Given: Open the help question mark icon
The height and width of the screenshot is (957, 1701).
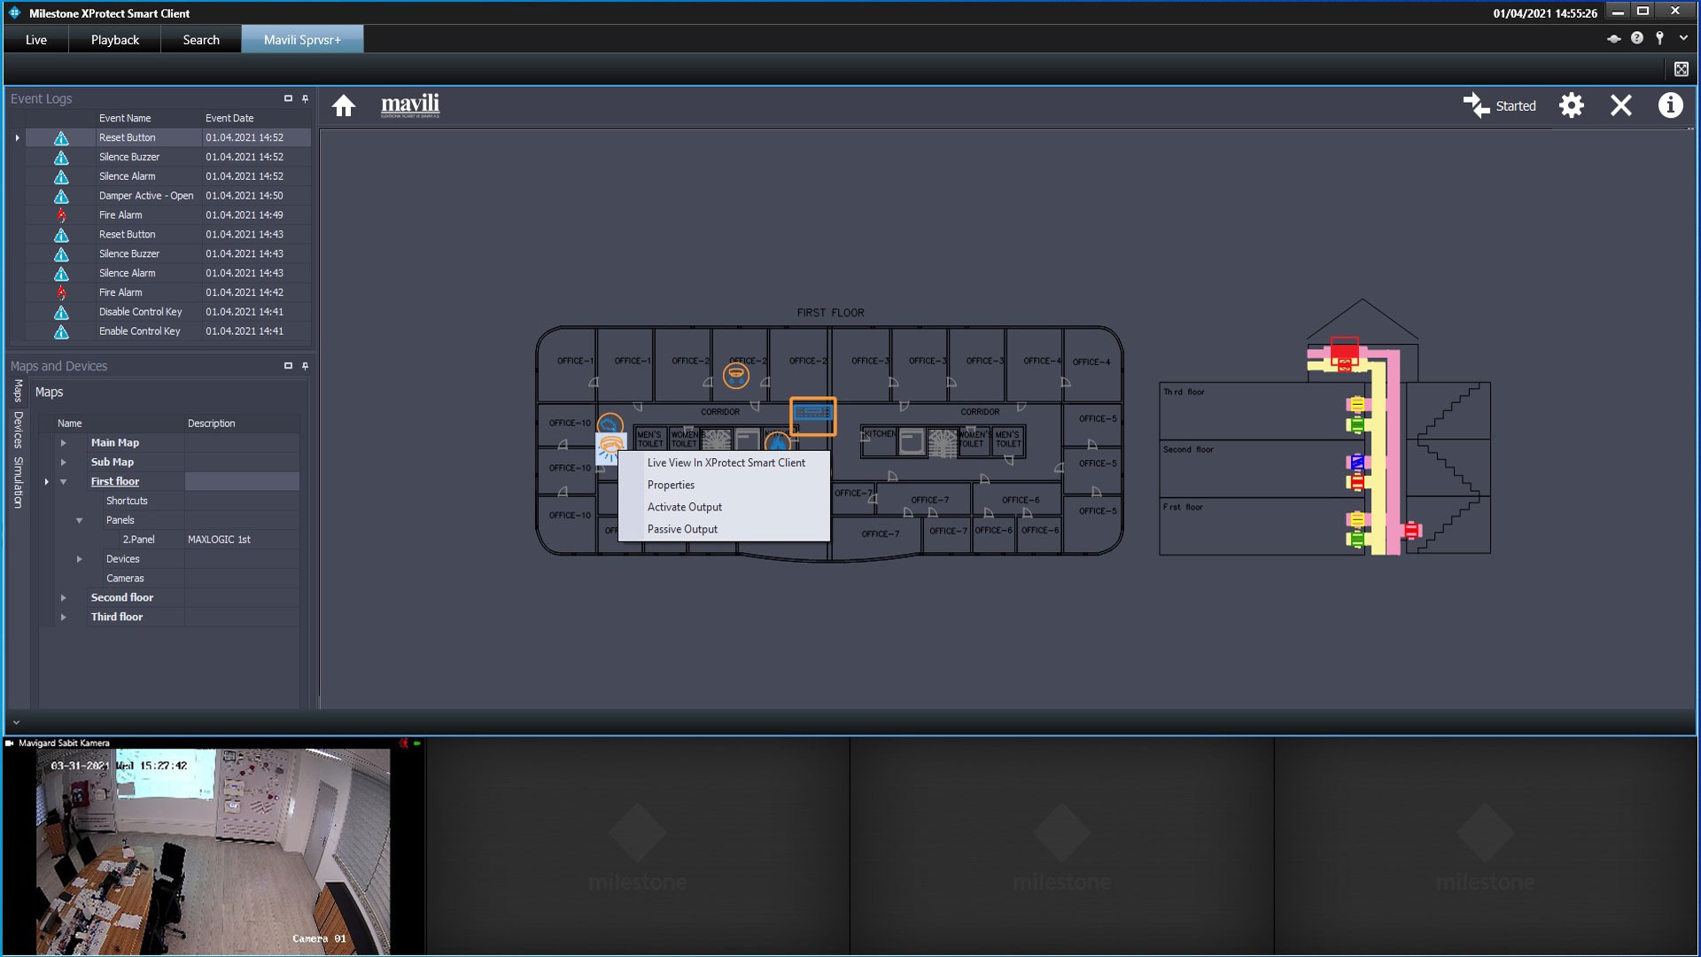Looking at the screenshot, I should (x=1636, y=38).
